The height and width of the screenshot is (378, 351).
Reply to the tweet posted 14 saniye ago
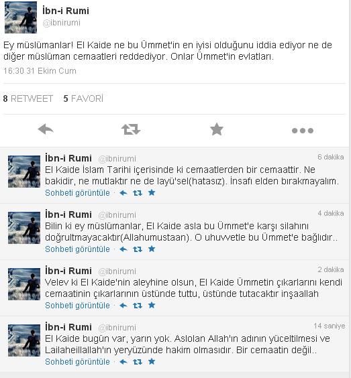coord(123,362)
